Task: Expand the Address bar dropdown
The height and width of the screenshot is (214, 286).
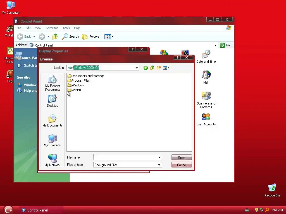Action: point(215,45)
